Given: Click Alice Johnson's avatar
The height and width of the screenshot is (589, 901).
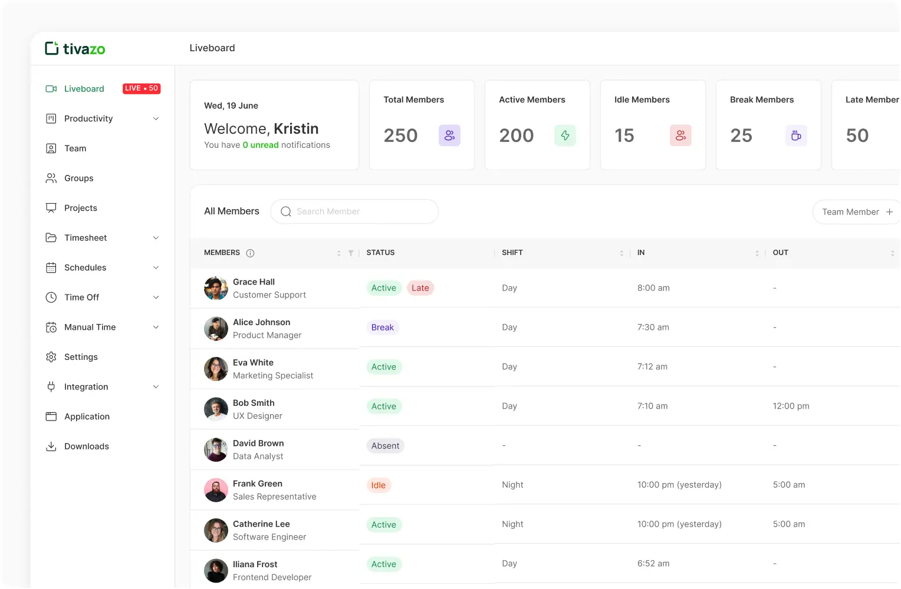Looking at the screenshot, I should click(216, 329).
